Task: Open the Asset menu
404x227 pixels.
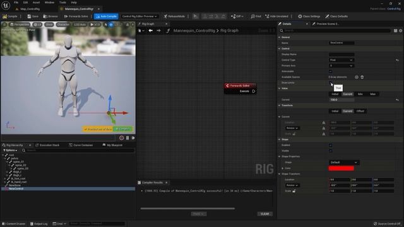Action: tap(36, 3)
